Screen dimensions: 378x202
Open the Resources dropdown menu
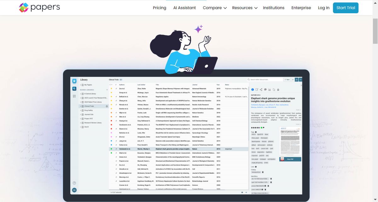tap(245, 8)
